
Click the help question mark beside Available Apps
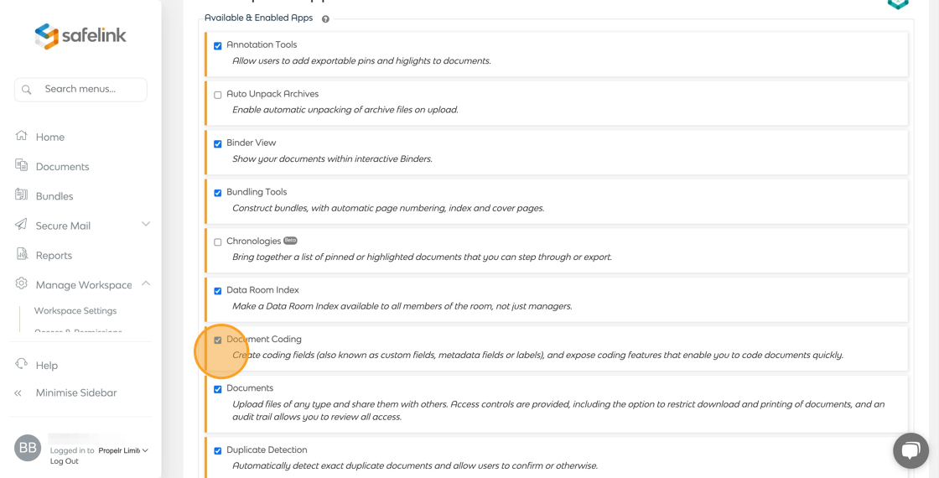[x=325, y=18]
